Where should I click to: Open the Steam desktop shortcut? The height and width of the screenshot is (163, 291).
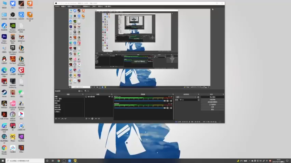(x=4, y=93)
